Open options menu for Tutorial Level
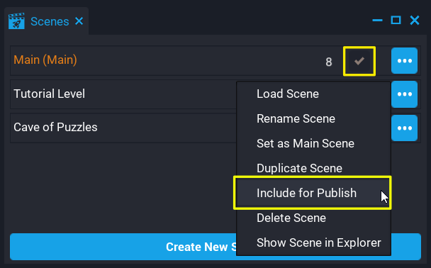The width and height of the screenshot is (431, 268). (x=404, y=94)
